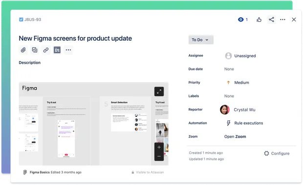
Task: Close the issue dialog
Action: pos(294,20)
